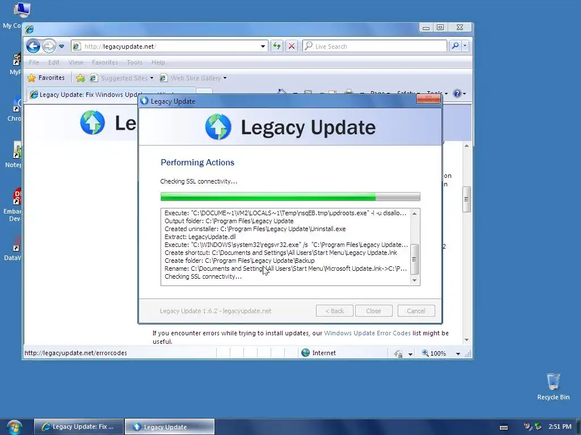Click log line 'Checking SSL connectivity…'
Image resolution: width=581 pixels, height=435 pixels.
[x=203, y=276]
